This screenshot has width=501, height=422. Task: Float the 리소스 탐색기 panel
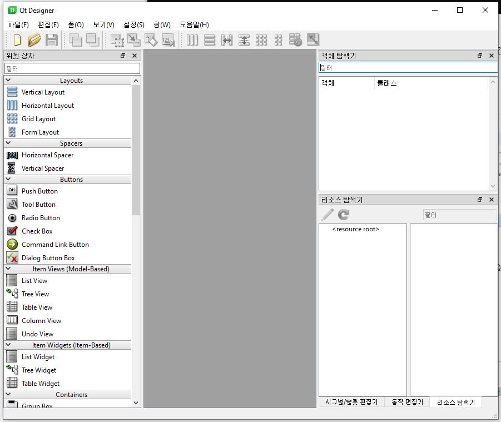point(480,200)
